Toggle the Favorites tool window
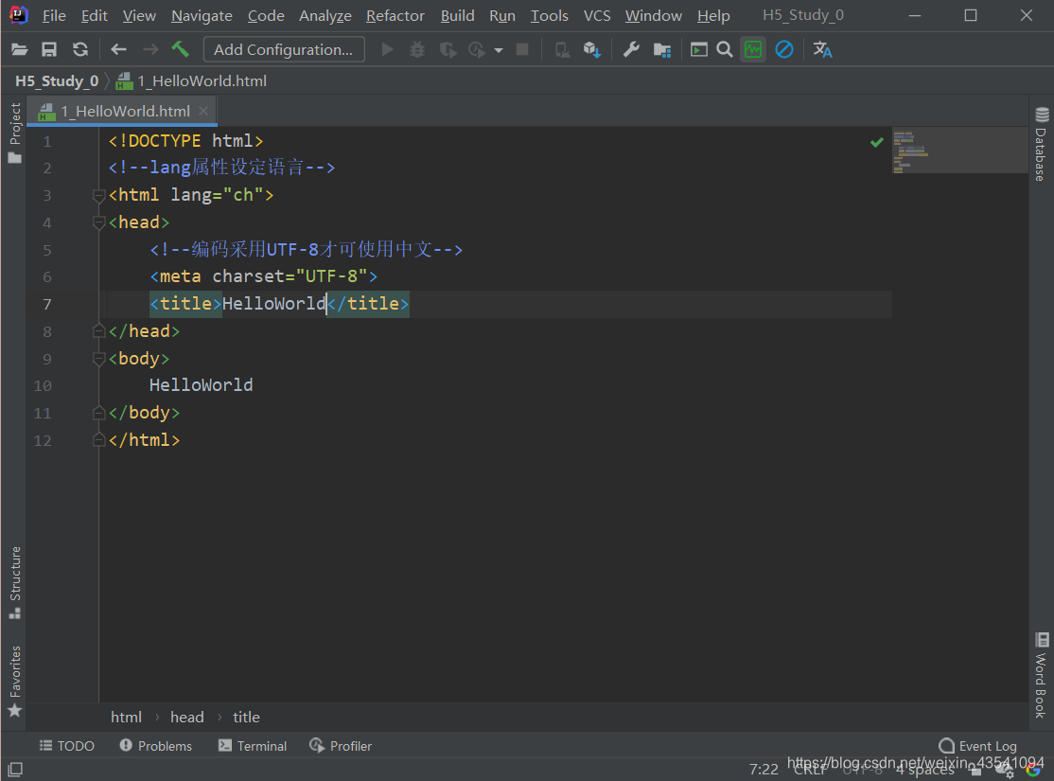This screenshot has height=781, width=1054. (15, 681)
